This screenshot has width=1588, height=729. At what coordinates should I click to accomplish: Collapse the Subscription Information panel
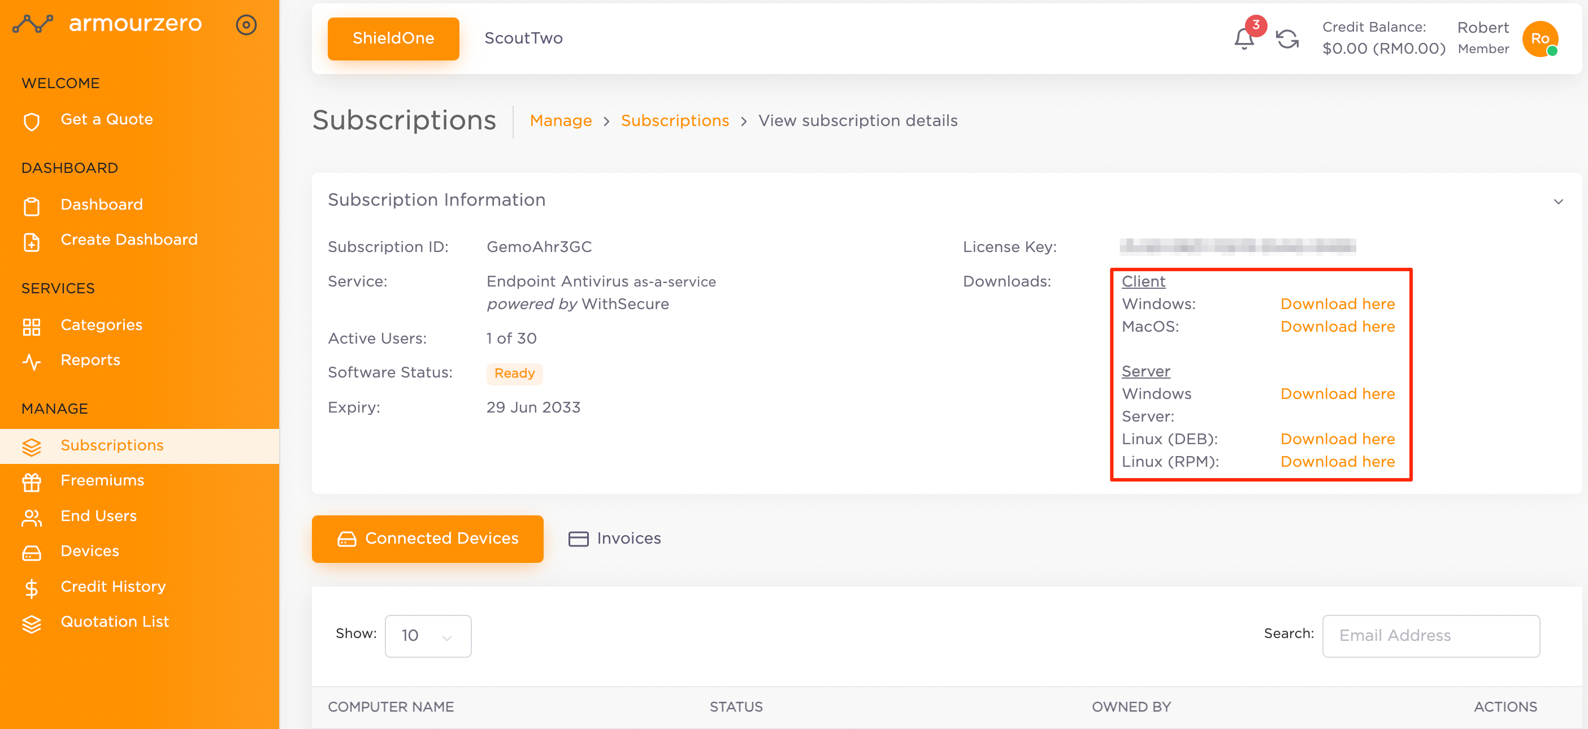[x=1558, y=201]
